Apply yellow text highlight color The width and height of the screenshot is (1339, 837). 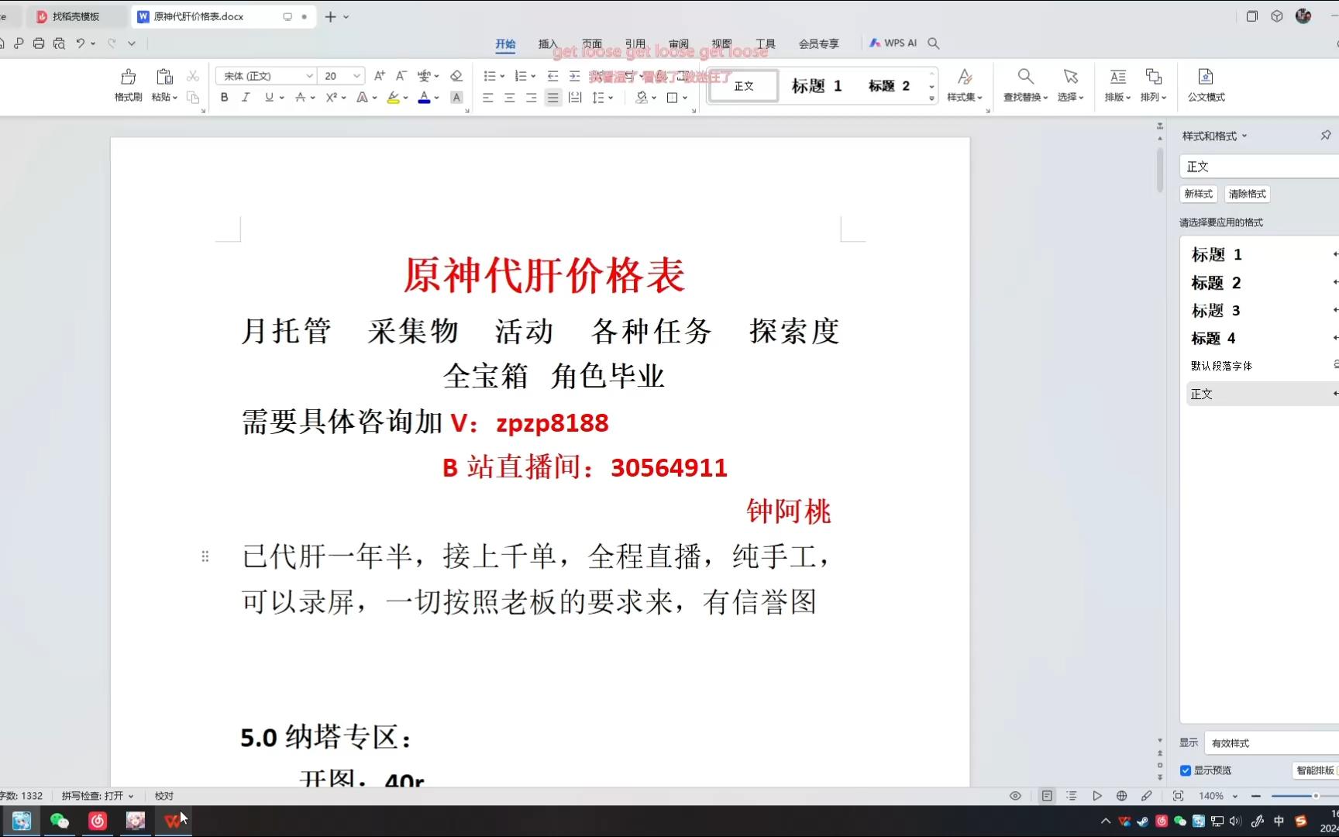coord(394,98)
